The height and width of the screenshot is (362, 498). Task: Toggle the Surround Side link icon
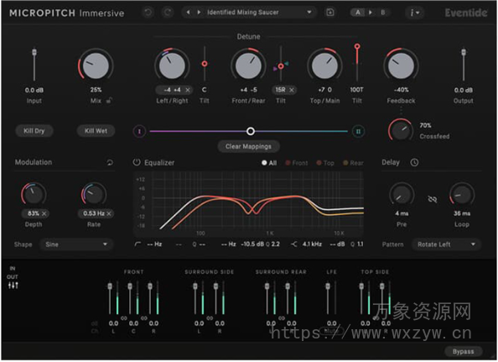[x=210, y=318]
